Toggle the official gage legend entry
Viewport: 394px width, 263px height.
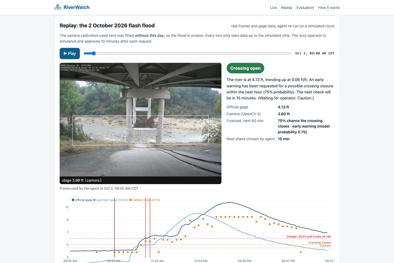(82, 200)
